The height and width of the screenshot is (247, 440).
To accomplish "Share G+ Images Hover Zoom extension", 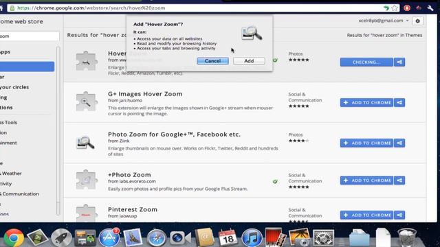I will pyautogui.click(x=399, y=102).
